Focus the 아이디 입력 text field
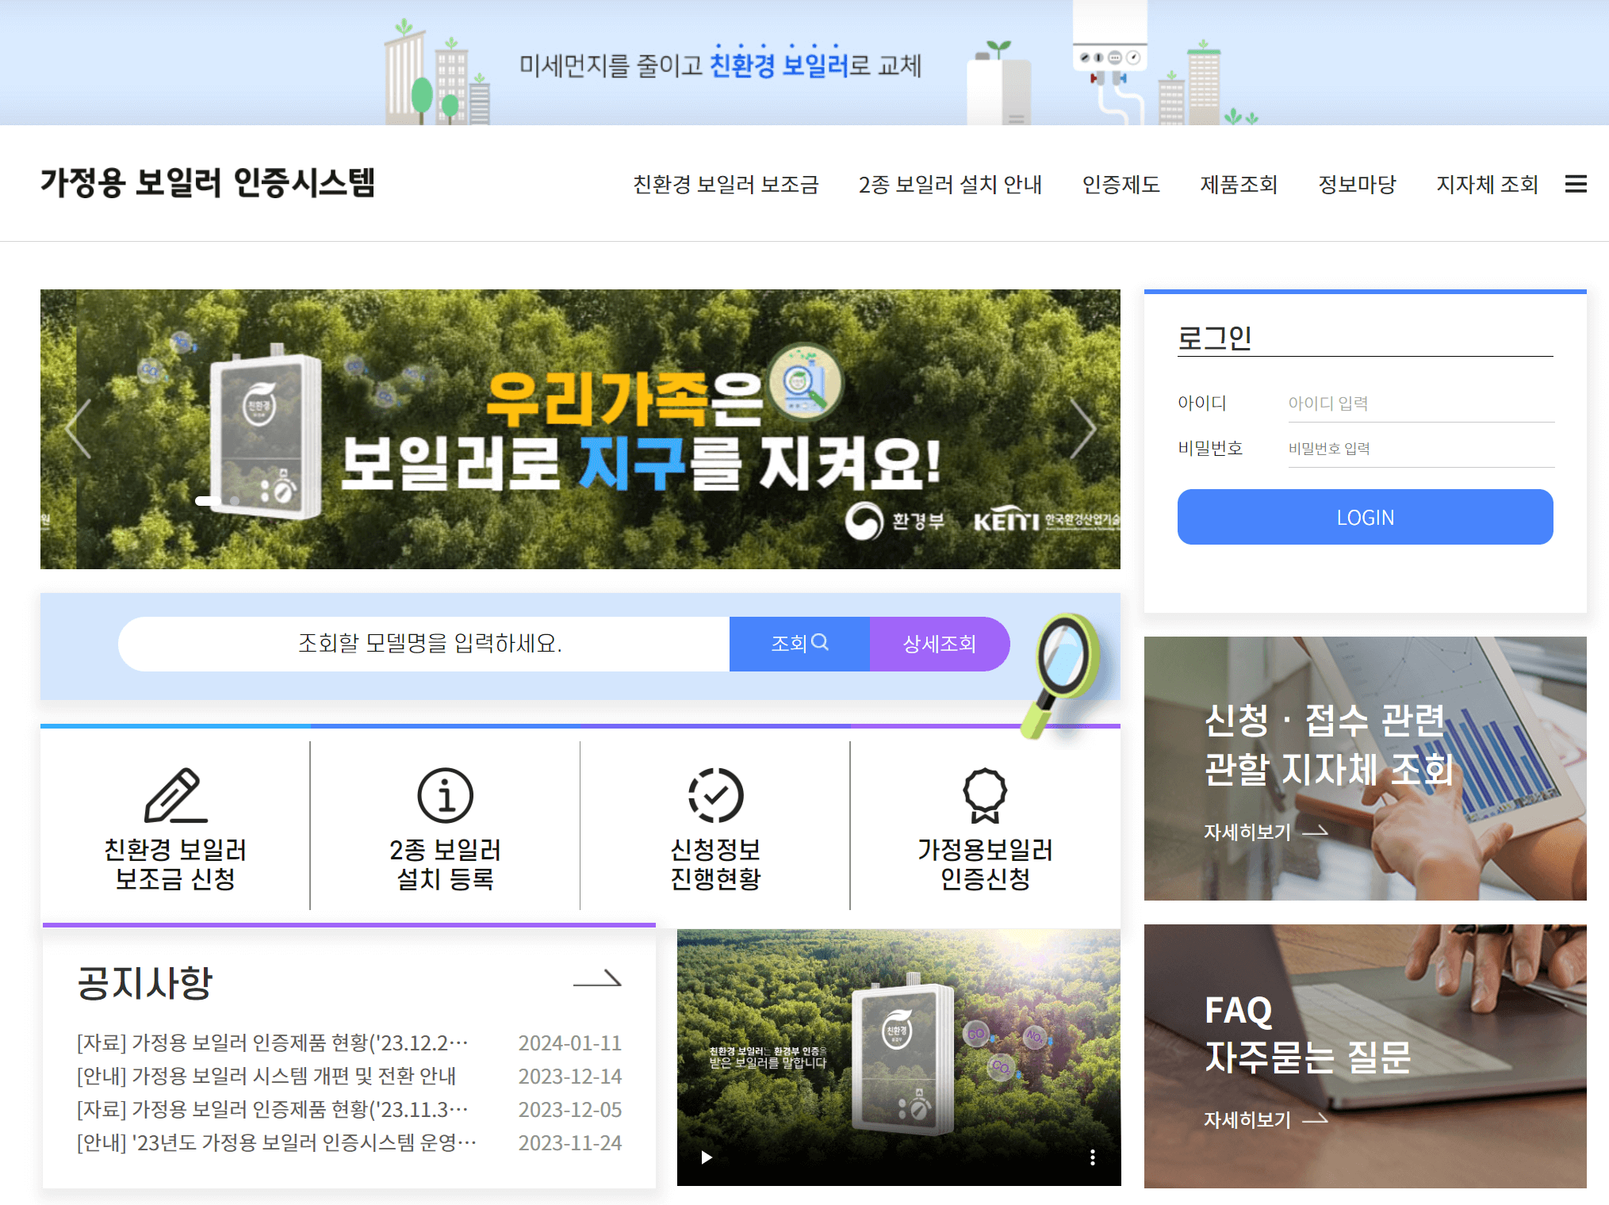 tap(1419, 404)
